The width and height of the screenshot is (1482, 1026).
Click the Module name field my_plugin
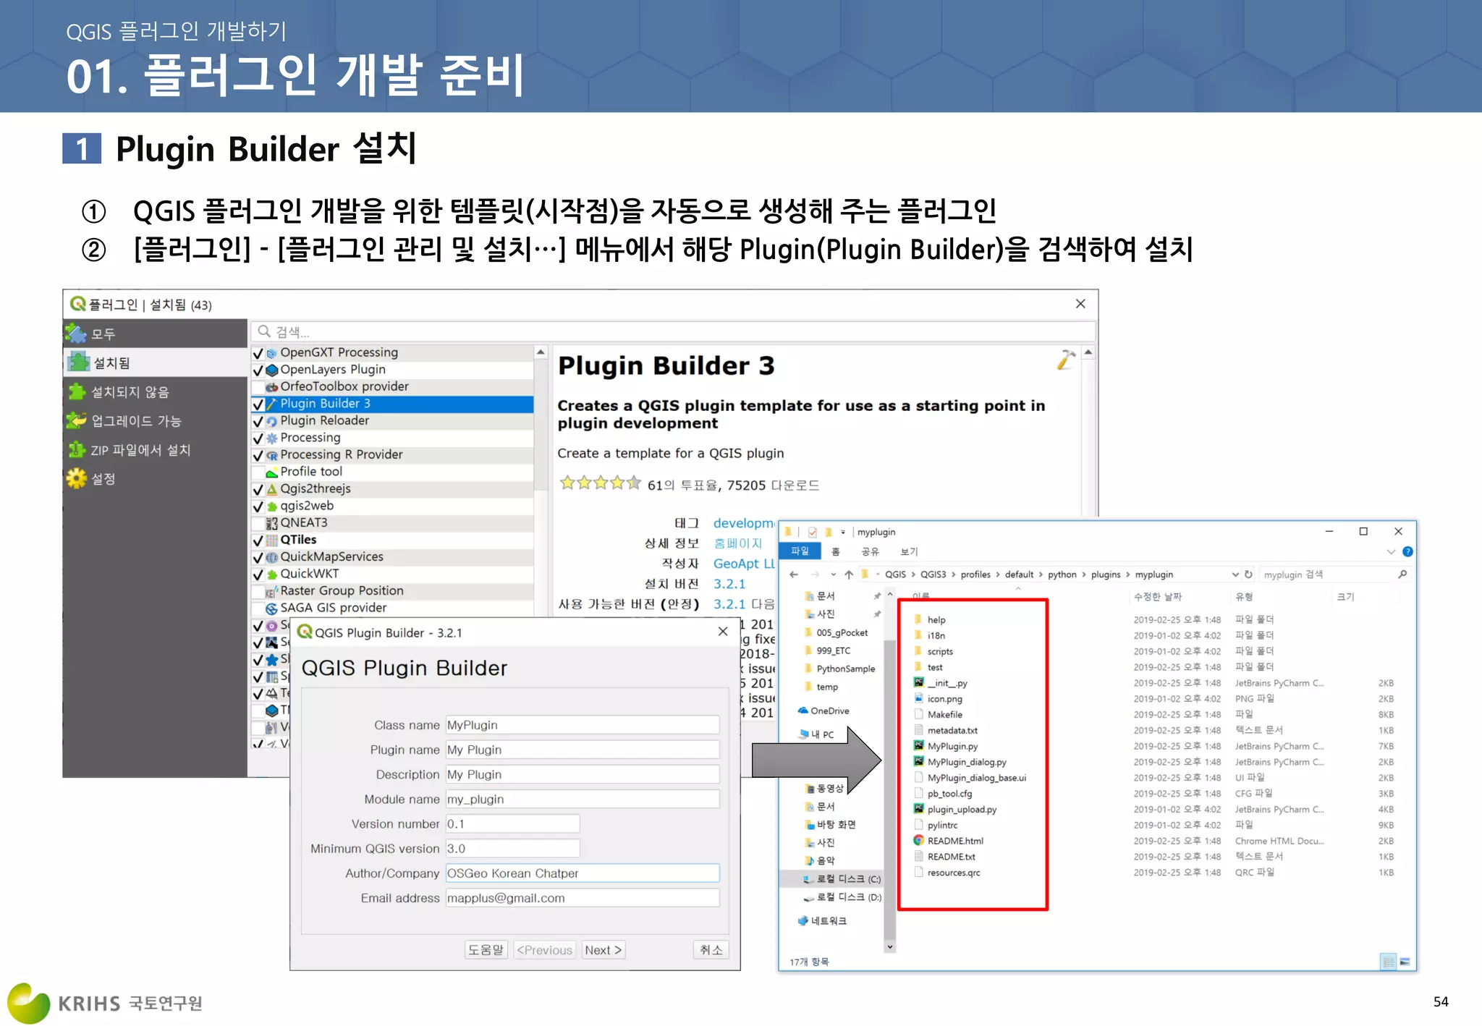(583, 799)
